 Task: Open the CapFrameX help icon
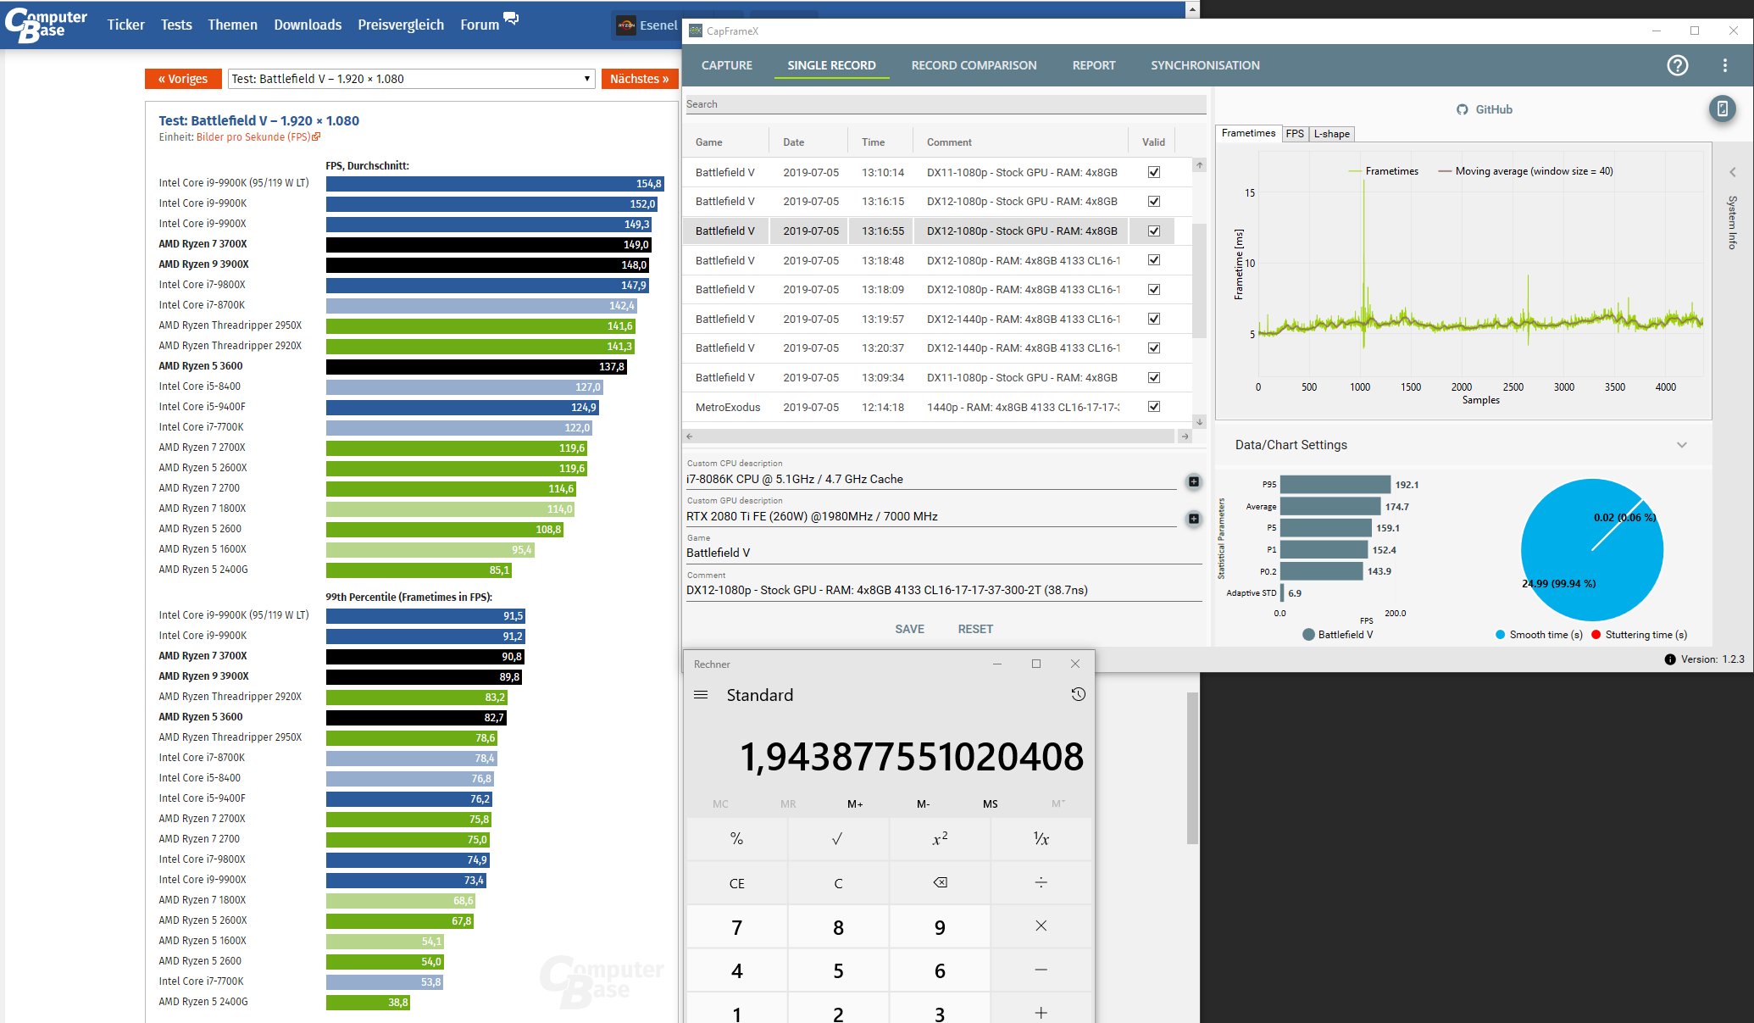tap(1677, 65)
